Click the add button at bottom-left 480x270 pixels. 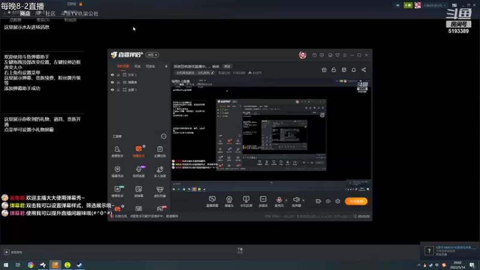(x=7, y=252)
